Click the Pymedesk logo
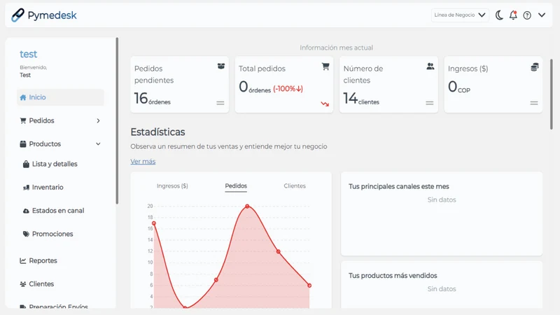Image resolution: width=560 pixels, height=315 pixels. [x=44, y=15]
